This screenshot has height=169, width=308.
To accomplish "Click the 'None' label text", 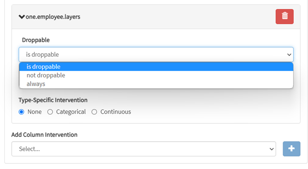I will [35, 112].
